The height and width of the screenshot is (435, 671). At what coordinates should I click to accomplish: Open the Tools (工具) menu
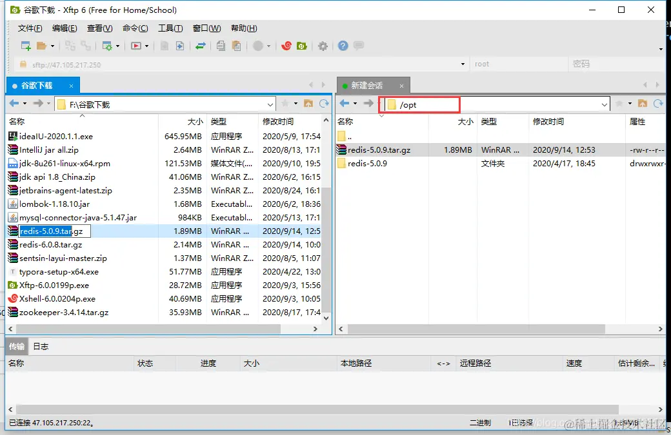click(x=170, y=28)
